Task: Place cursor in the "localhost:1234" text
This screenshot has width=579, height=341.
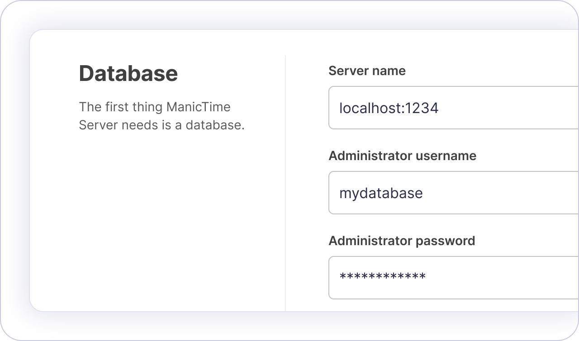Action: 389,109
